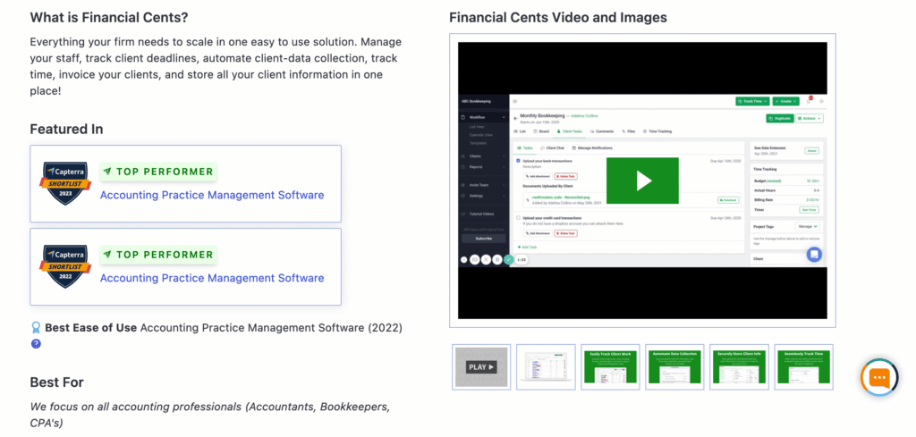Select the laptop screenshot thumbnail
Screen dimensions: 916x437
[546, 367]
